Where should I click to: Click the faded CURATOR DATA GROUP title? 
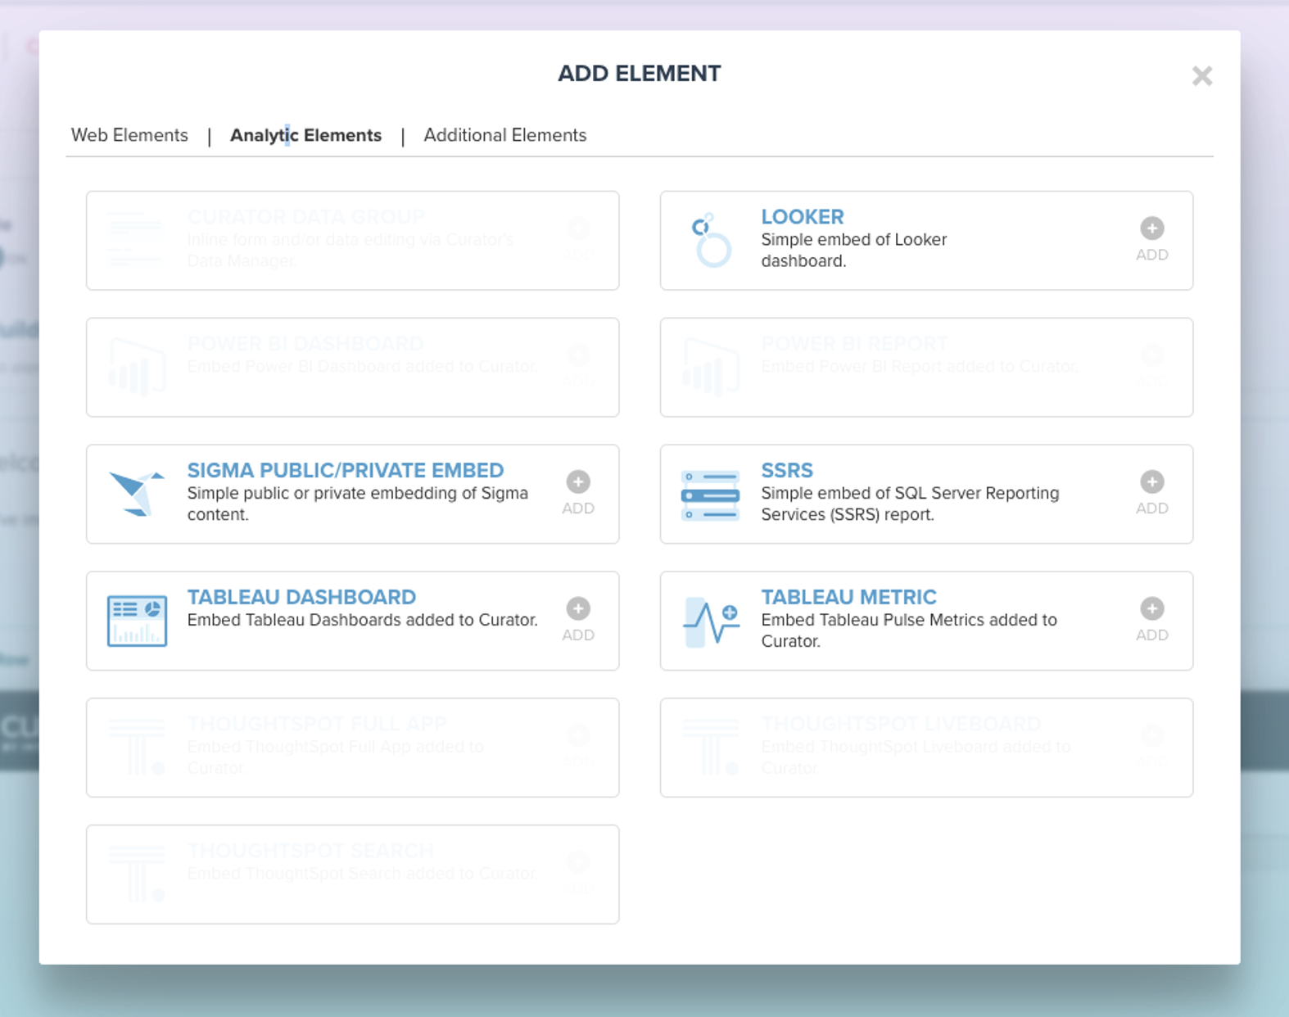click(305, 217)
